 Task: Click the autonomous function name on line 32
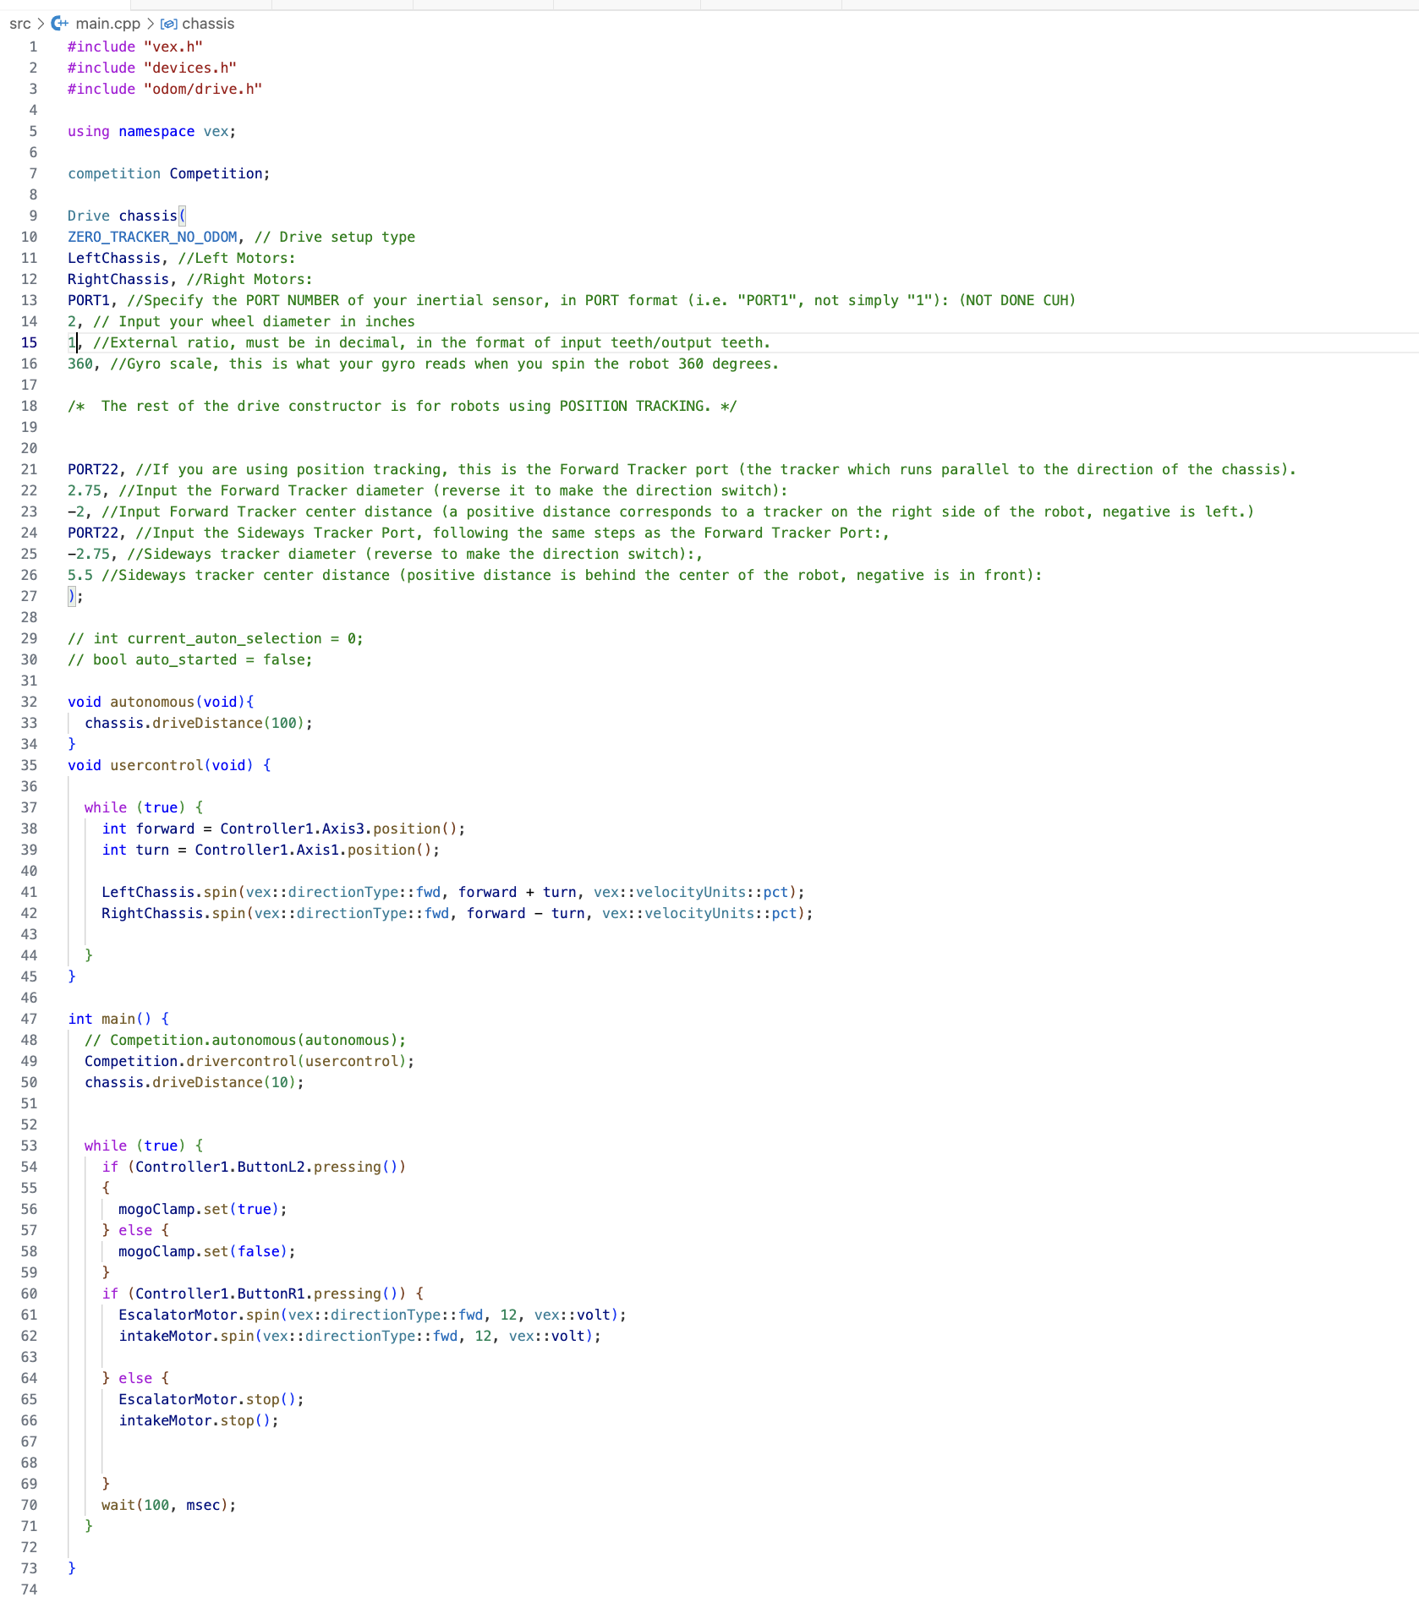click(152, 702)
